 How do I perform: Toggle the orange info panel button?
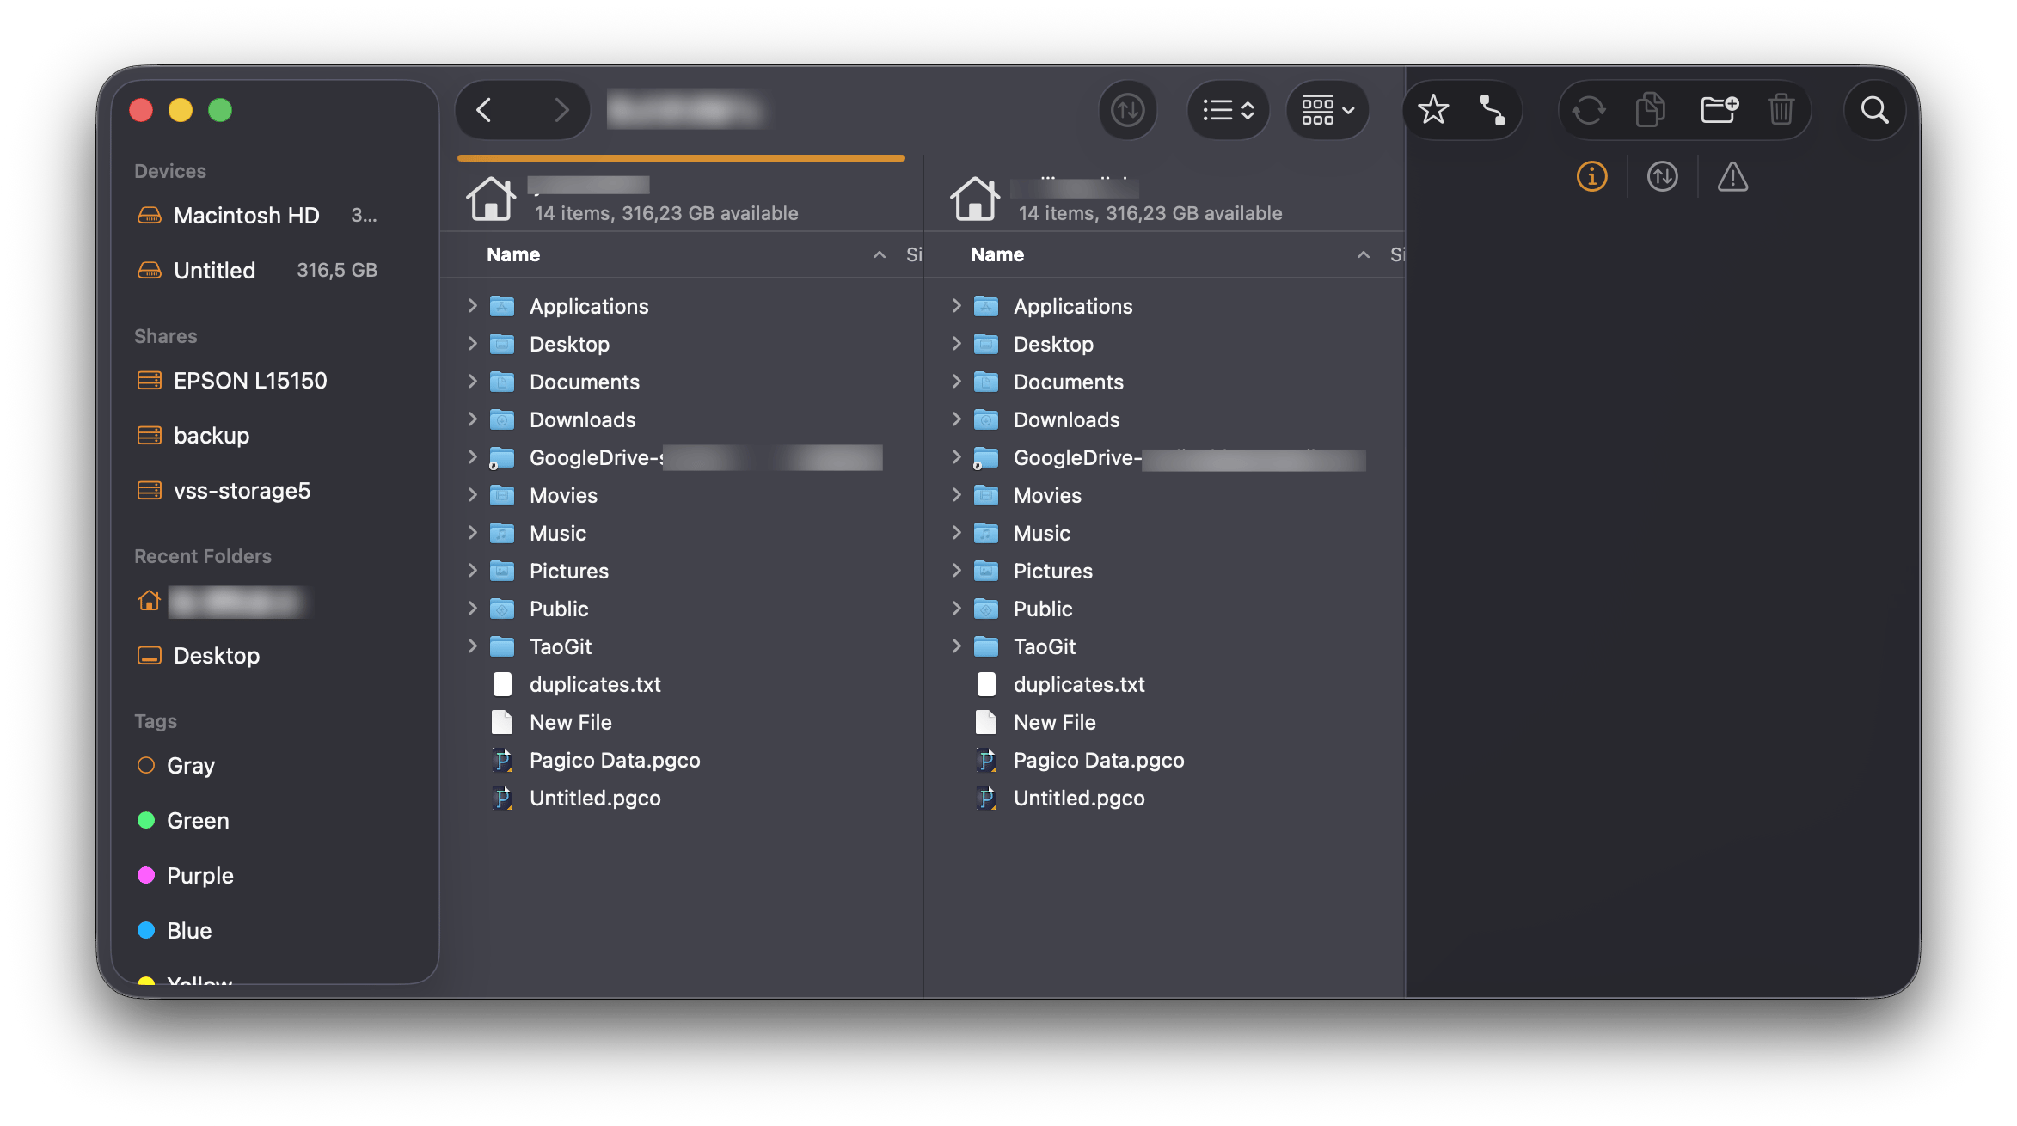point(1591,177)
